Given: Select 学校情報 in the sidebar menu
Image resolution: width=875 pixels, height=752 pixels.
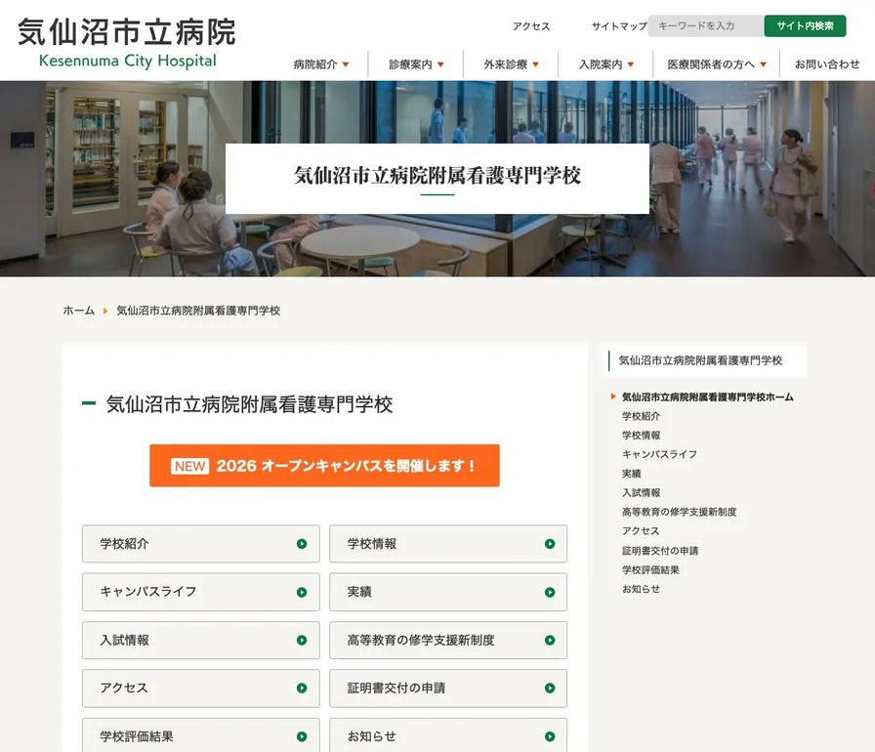Looking at the screenshot, I should coord(642,436).
